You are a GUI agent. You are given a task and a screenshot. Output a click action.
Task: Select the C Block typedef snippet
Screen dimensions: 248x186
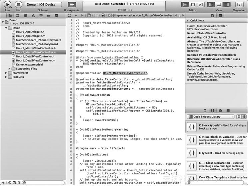(x=217, y=127)
